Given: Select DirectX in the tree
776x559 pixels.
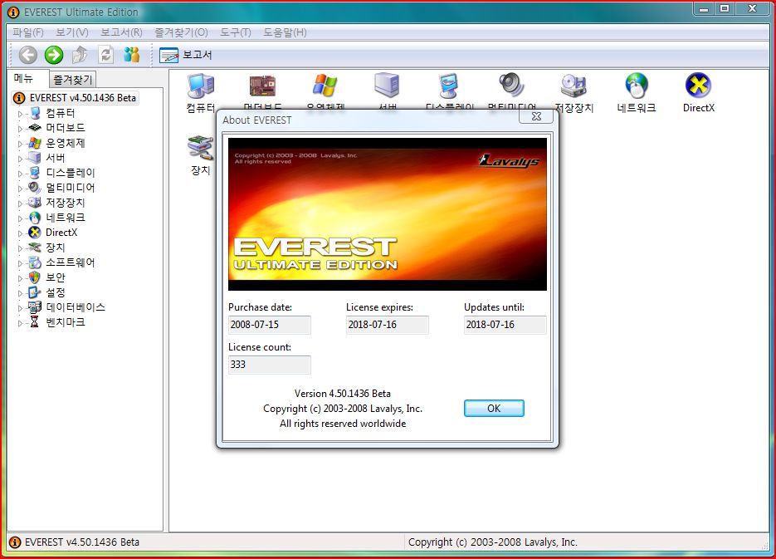Looking at the screenshot, I should pos(61,233).
